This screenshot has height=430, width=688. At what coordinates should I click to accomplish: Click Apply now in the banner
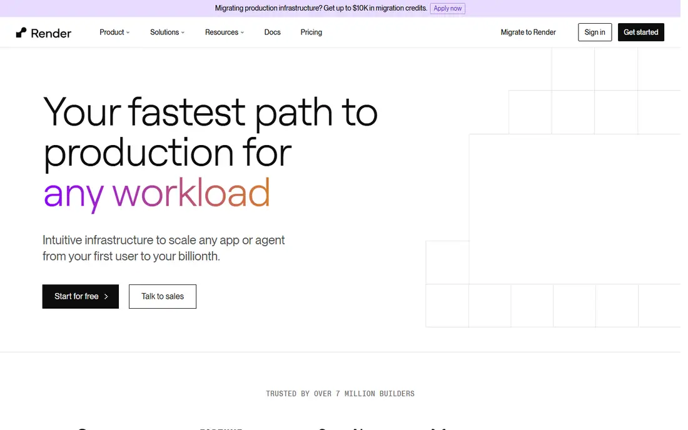point(447,8)
